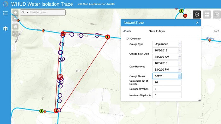Viewport: 221px width, 124px height.
Task: Open the network trace widget icon
Action: (197, 15)
